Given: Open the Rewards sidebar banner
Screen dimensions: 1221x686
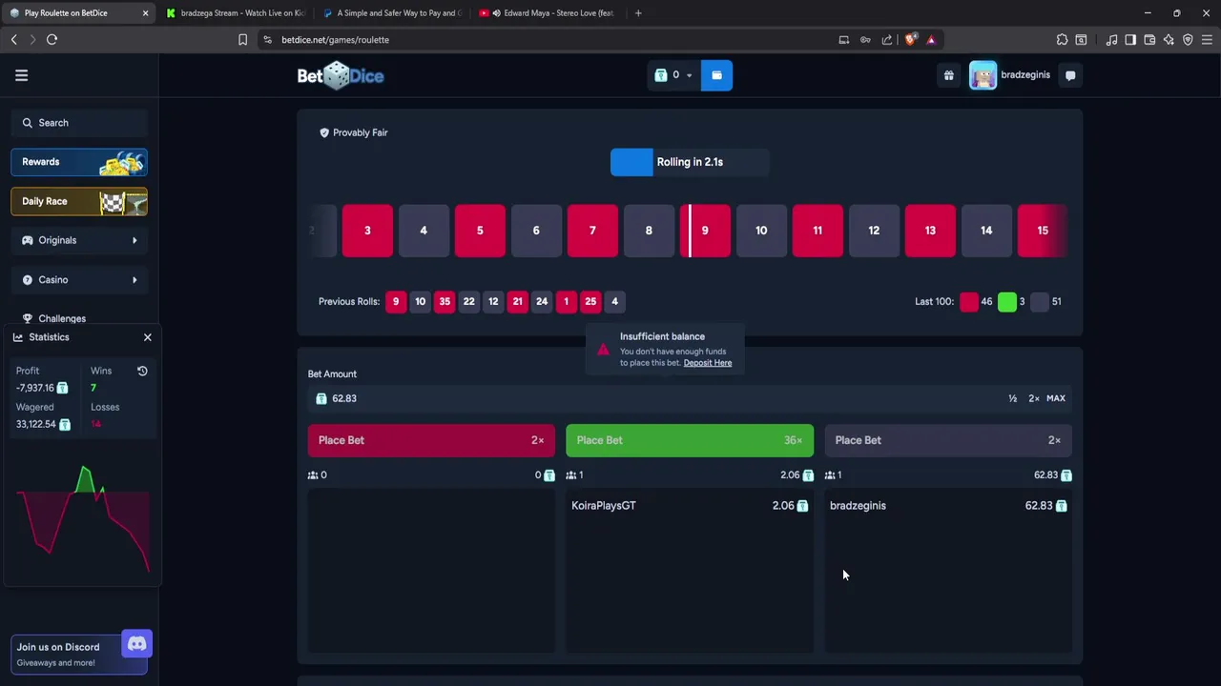Looking at the screenshot, I should tap(79, 162).
